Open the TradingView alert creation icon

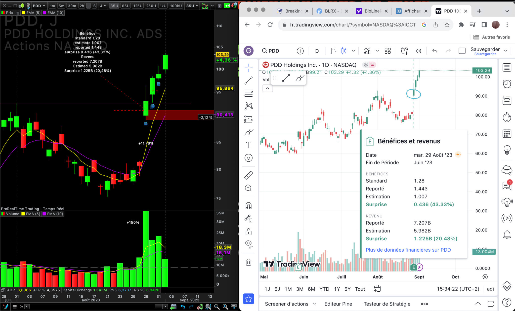pos(404,51)
